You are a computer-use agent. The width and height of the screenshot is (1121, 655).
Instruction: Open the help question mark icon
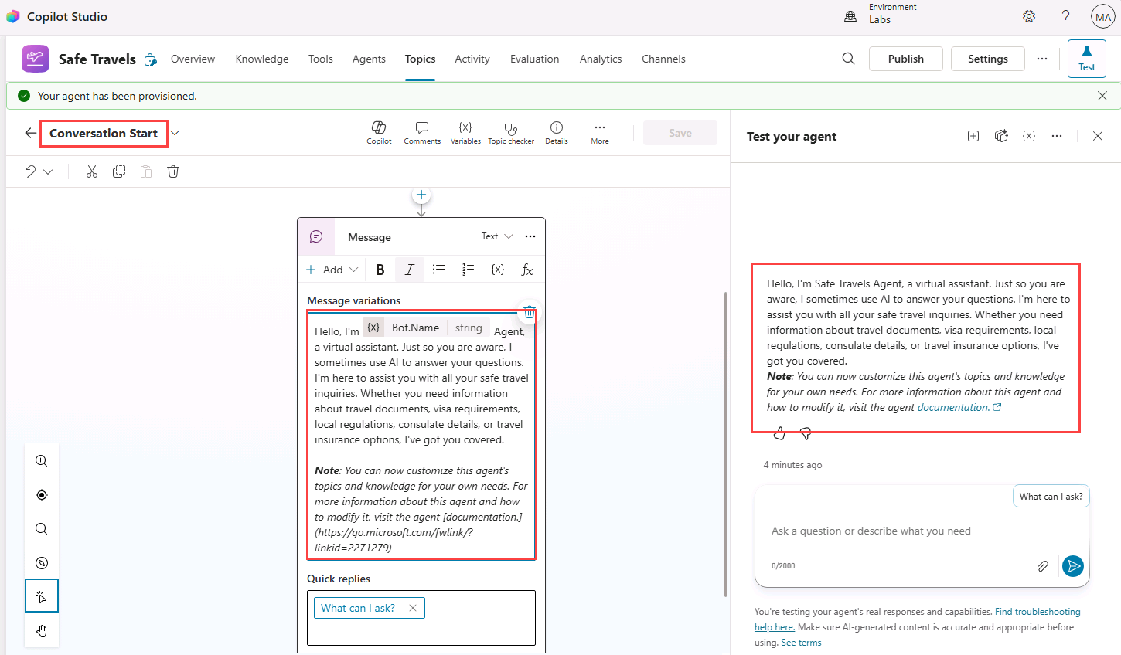(x=1066, y=16)
